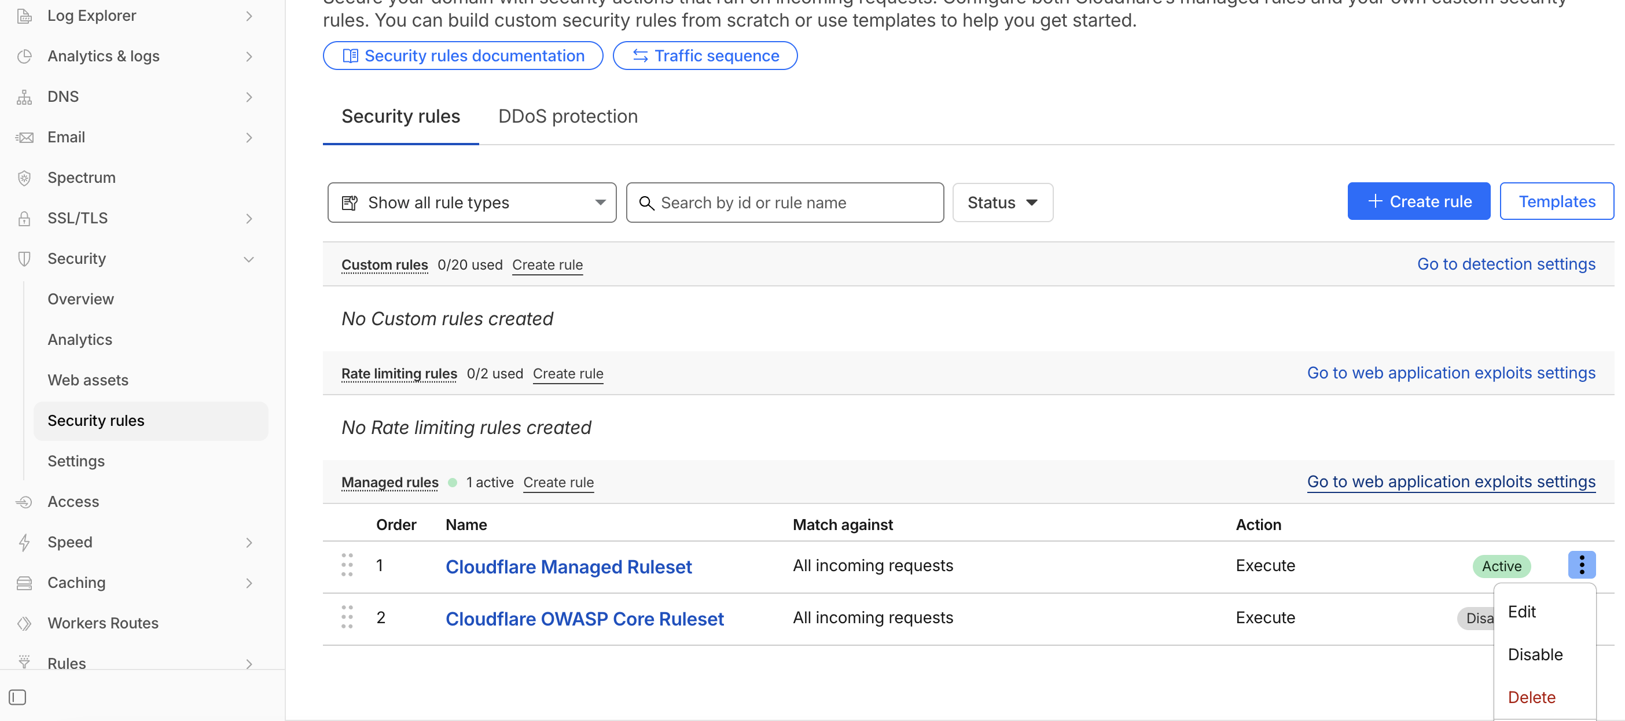This screenshot has width=1625, height=721.
Task: Grab drag handle of Cloudflare OWASP Core Ruleset
Action: coord(347,617)
